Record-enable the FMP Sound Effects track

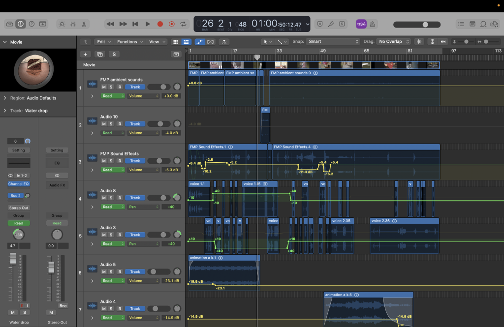click(x=120, y=161)
